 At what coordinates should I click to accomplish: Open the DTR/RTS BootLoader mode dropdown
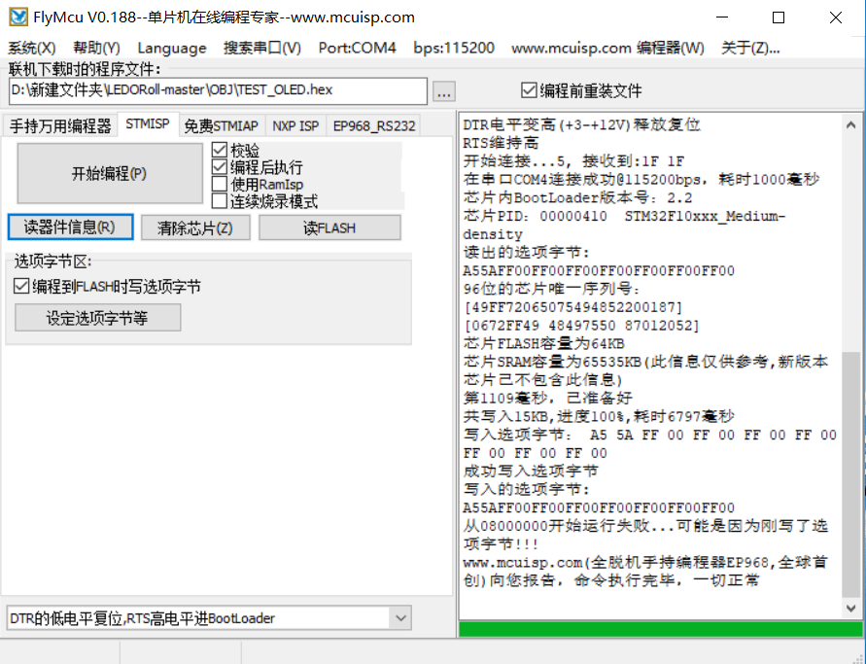[398, 618]
